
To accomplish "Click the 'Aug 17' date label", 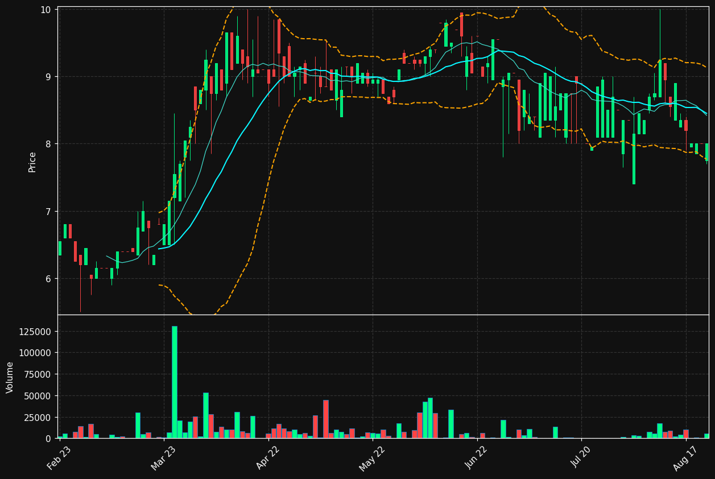I will coord(685,458).
